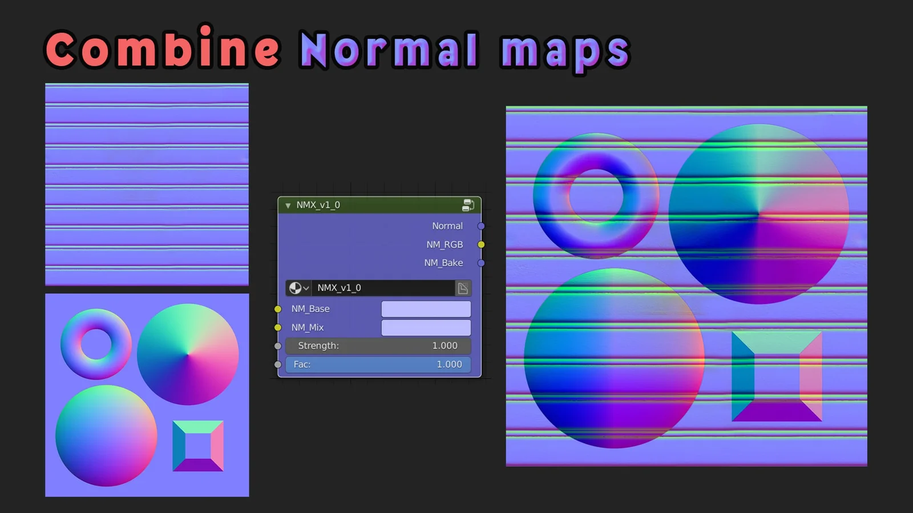Click the NM_Base color input field
Screen dimensions: 913x513
click(426, 308)
